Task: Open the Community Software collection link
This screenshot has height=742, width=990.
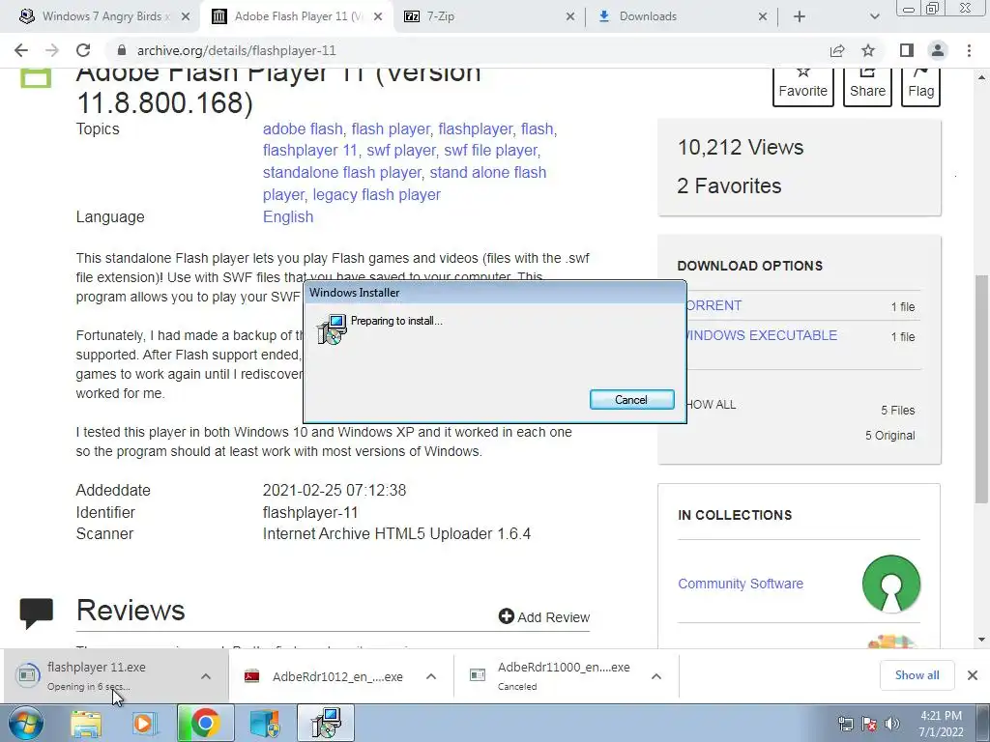Action: [741, 584]
